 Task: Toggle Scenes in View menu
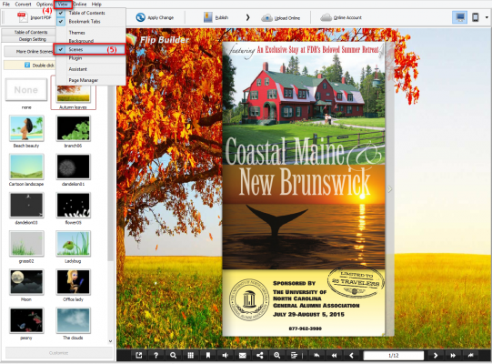click(89, 49)
